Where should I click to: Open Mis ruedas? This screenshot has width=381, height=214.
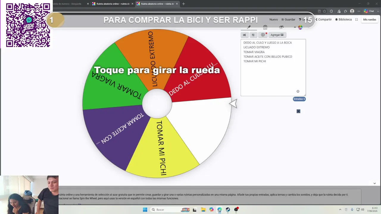[370, 20]
